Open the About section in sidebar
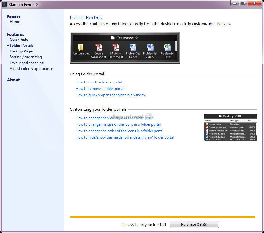Viewport: 264px width, 233px height. [13, 80]
